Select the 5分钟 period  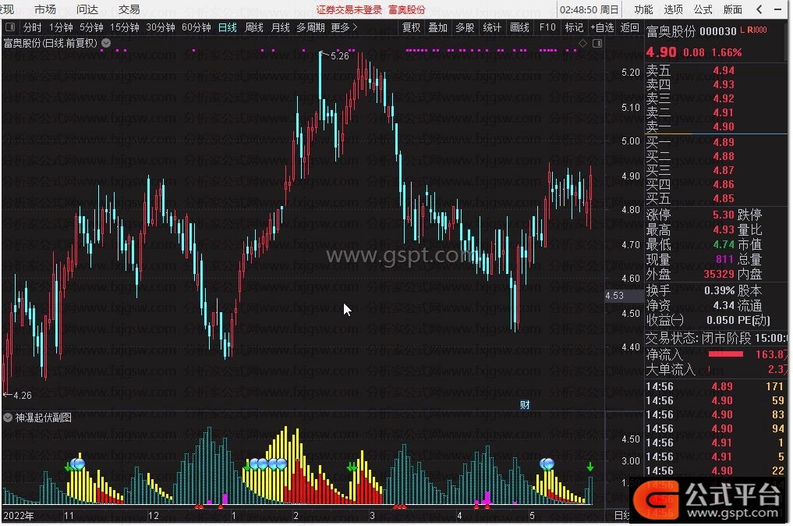pos(91,27)
